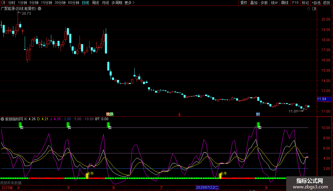Screen dimensions: 333x191
Task: Open the 分时 intraday view
Action: coord(11,3)
